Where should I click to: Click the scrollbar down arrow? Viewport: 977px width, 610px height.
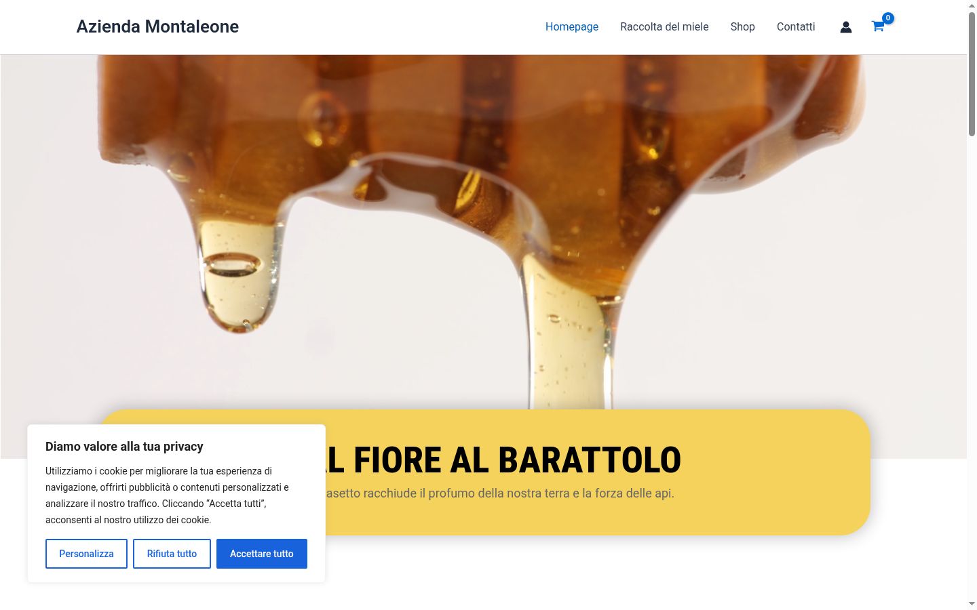[x=972, y=603]
